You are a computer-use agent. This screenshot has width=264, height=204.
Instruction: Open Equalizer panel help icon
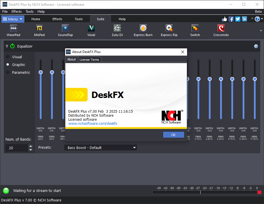pyautogui.click(x=256, y=46)
